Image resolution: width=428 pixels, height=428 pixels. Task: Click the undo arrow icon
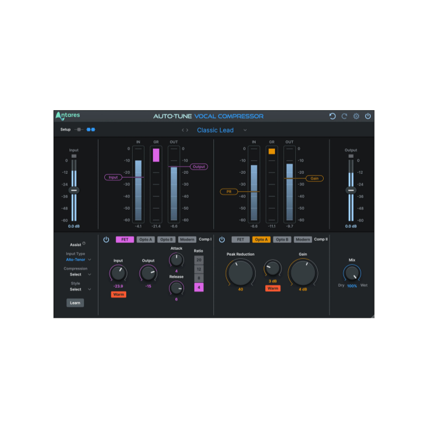click(x=332, y=116)
